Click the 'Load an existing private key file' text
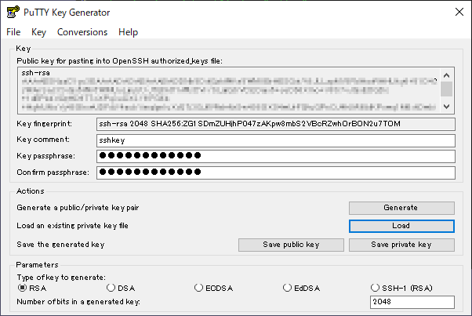Image resolution: width=472 pixels, height=316 pixels. 73,226
